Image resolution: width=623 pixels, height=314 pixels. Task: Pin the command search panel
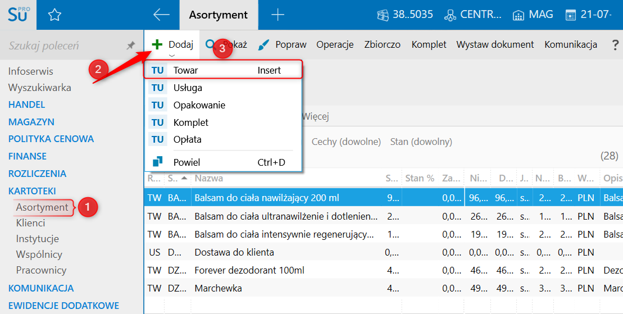(131, 45)
